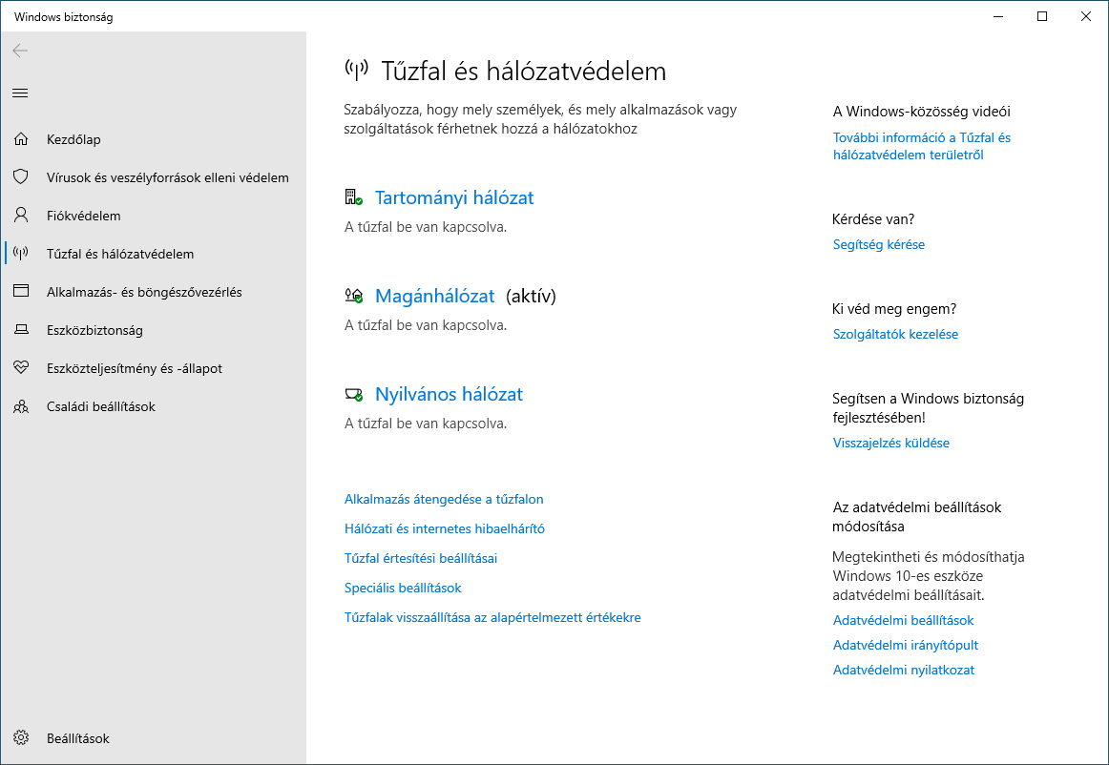
Task: Open Hálózati és internetes hibaelhárító
Action: pos(444,528)
